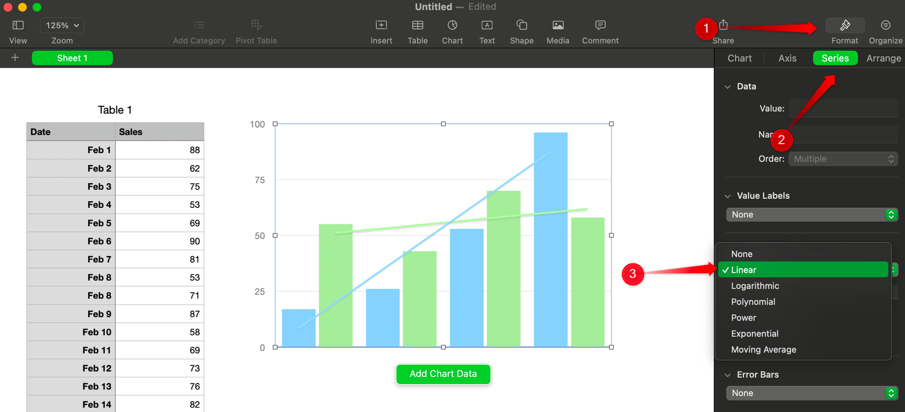The width and height of the screenshot is (905, 412).
Task: Select the Feb 1 date cell
Action: [71, 150]
